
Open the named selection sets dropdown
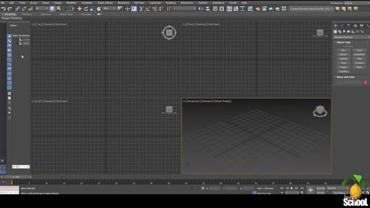coord(184,9)
